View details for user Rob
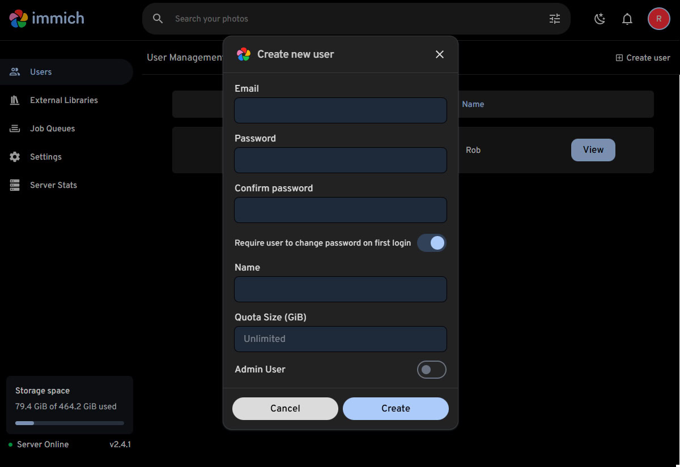Image resolution: width=680 pixels, height=467 pixels. tap(593, 149)
